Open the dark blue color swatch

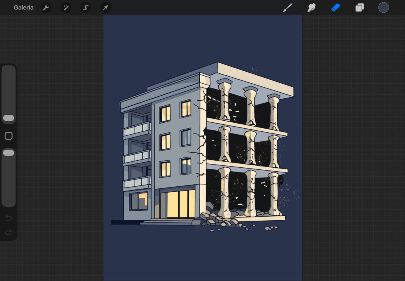384,7
